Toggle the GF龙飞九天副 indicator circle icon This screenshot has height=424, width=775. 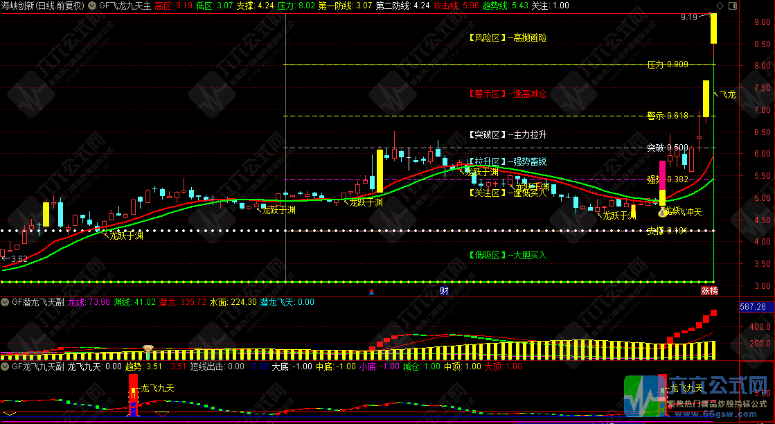click(x=5, y=366)
